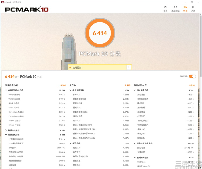Collapse the 视频编辑分数 section

pyautogui.click(x=135, y=157)
